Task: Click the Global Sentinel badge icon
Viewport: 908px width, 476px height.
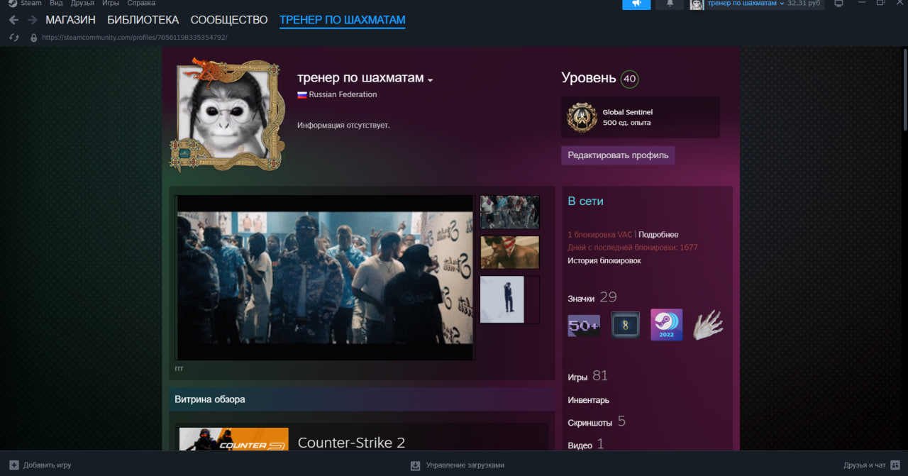Action: [582, 117]
